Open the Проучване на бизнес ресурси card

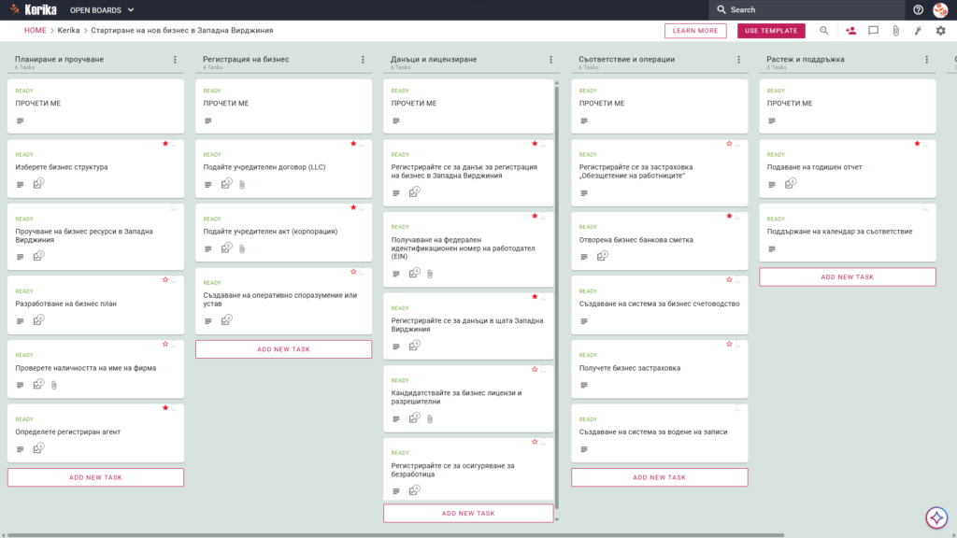pyautogui.click(x=96, y=236)
